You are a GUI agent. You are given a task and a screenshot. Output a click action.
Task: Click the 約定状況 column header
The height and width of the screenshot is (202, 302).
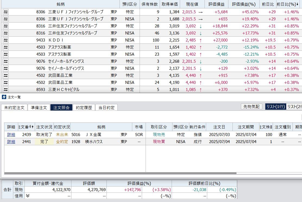62,127
